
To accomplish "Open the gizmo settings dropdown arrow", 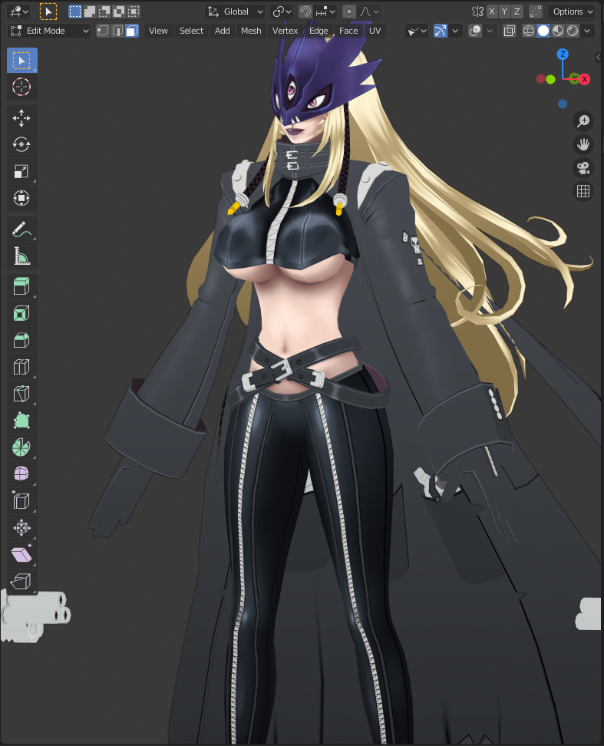I will (x=455, y=31).
